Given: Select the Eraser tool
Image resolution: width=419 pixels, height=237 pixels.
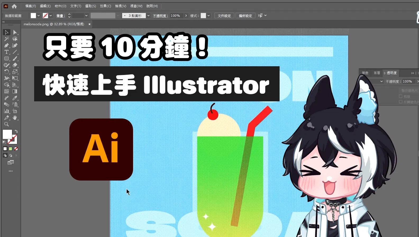Looking at the screenshot, I should point(15,65).
